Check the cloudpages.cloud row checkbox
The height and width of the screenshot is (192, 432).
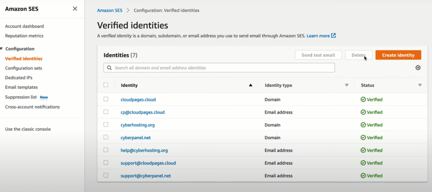106,99
